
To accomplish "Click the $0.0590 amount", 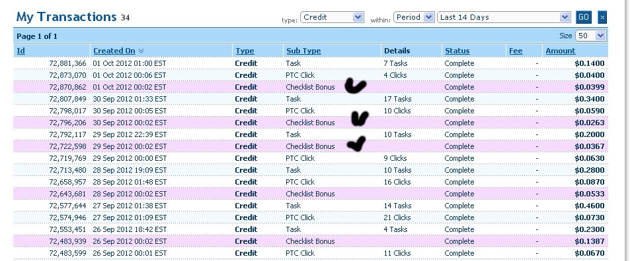I will pos(590,111).
